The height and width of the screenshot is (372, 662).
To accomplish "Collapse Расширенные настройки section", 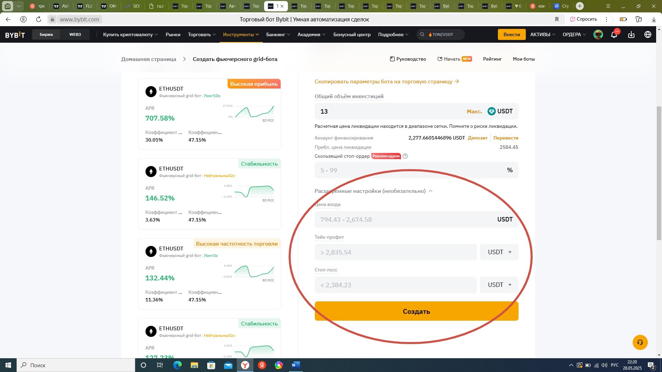I will coord(373,191).
